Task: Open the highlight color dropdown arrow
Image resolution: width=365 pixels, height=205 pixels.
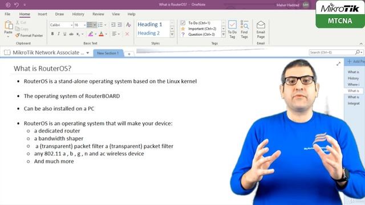Action: click(x=95, y=34)
